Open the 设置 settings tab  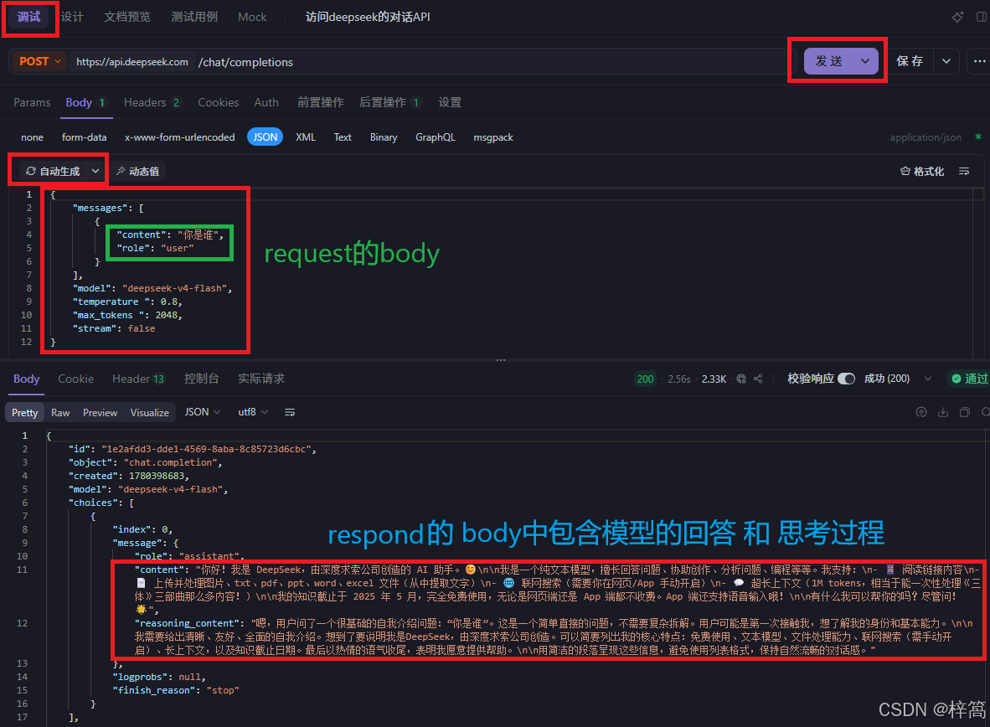coord(450,102)
